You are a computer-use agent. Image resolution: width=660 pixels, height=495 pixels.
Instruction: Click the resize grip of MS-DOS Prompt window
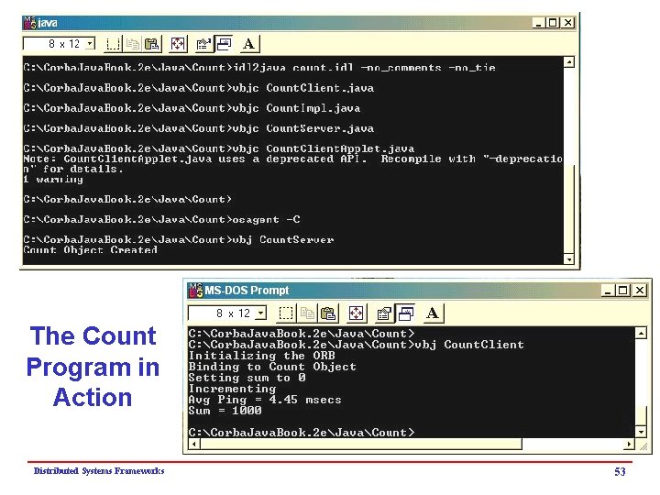643,445
